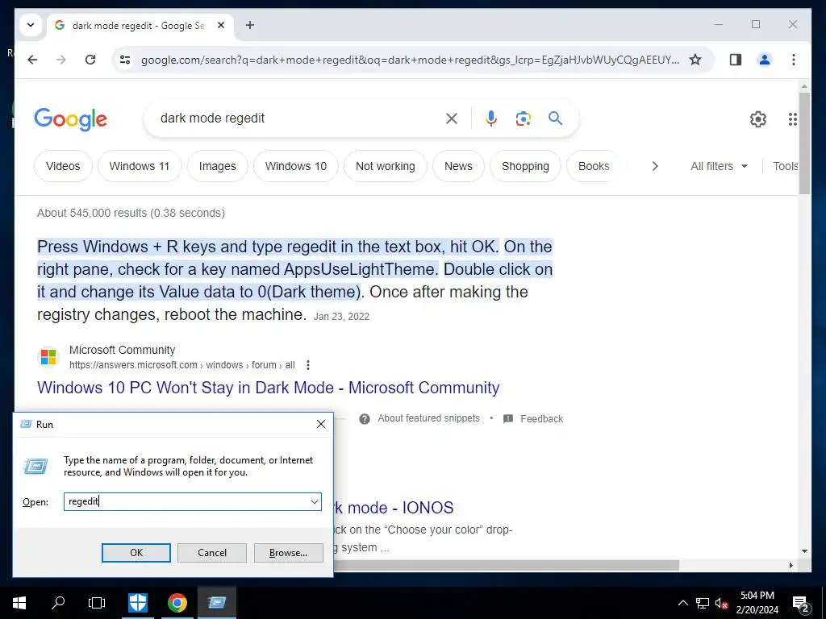The height and width of the screenshot is (619, 826).
Task: Reload the Google search page
Action: (90, 60)
